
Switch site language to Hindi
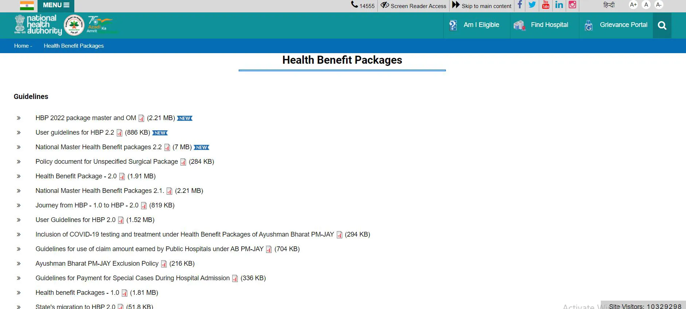(x=609, y=5)
